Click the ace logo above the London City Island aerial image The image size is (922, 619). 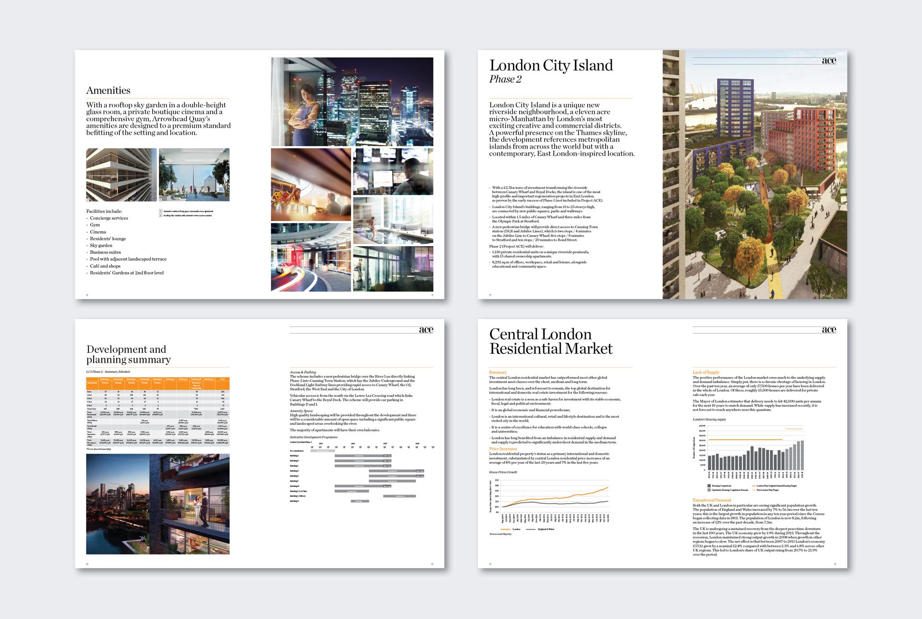click(829, 61)
